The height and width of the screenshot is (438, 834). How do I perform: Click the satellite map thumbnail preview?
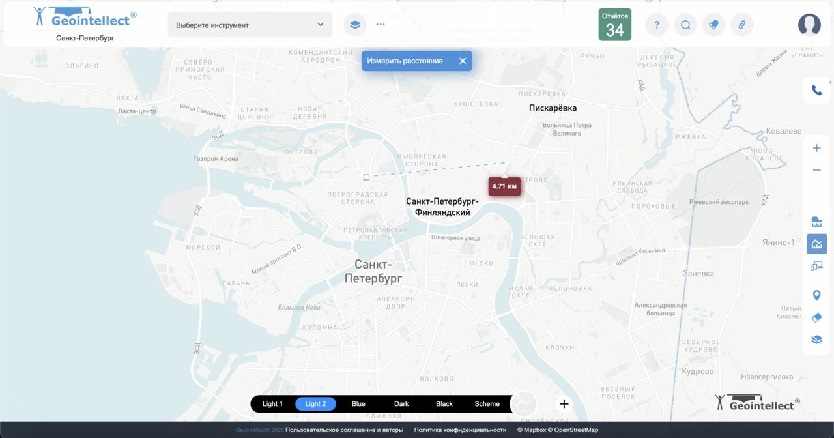[x=524, y=404]
